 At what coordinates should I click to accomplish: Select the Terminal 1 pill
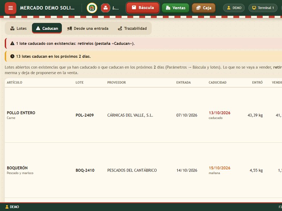tap(263, 8)
